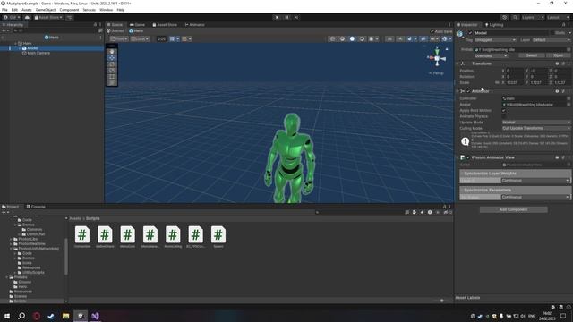Click the Step frame button
Screen dimensions: 573x322
tap(296, 17)
